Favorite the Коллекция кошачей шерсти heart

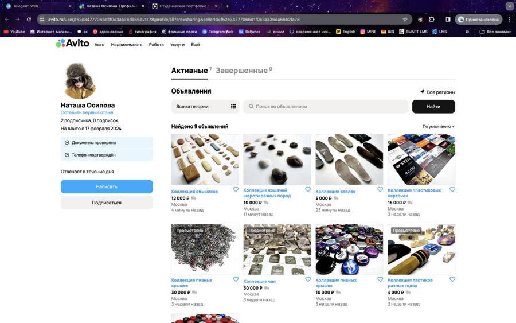(x=308, y=190)
